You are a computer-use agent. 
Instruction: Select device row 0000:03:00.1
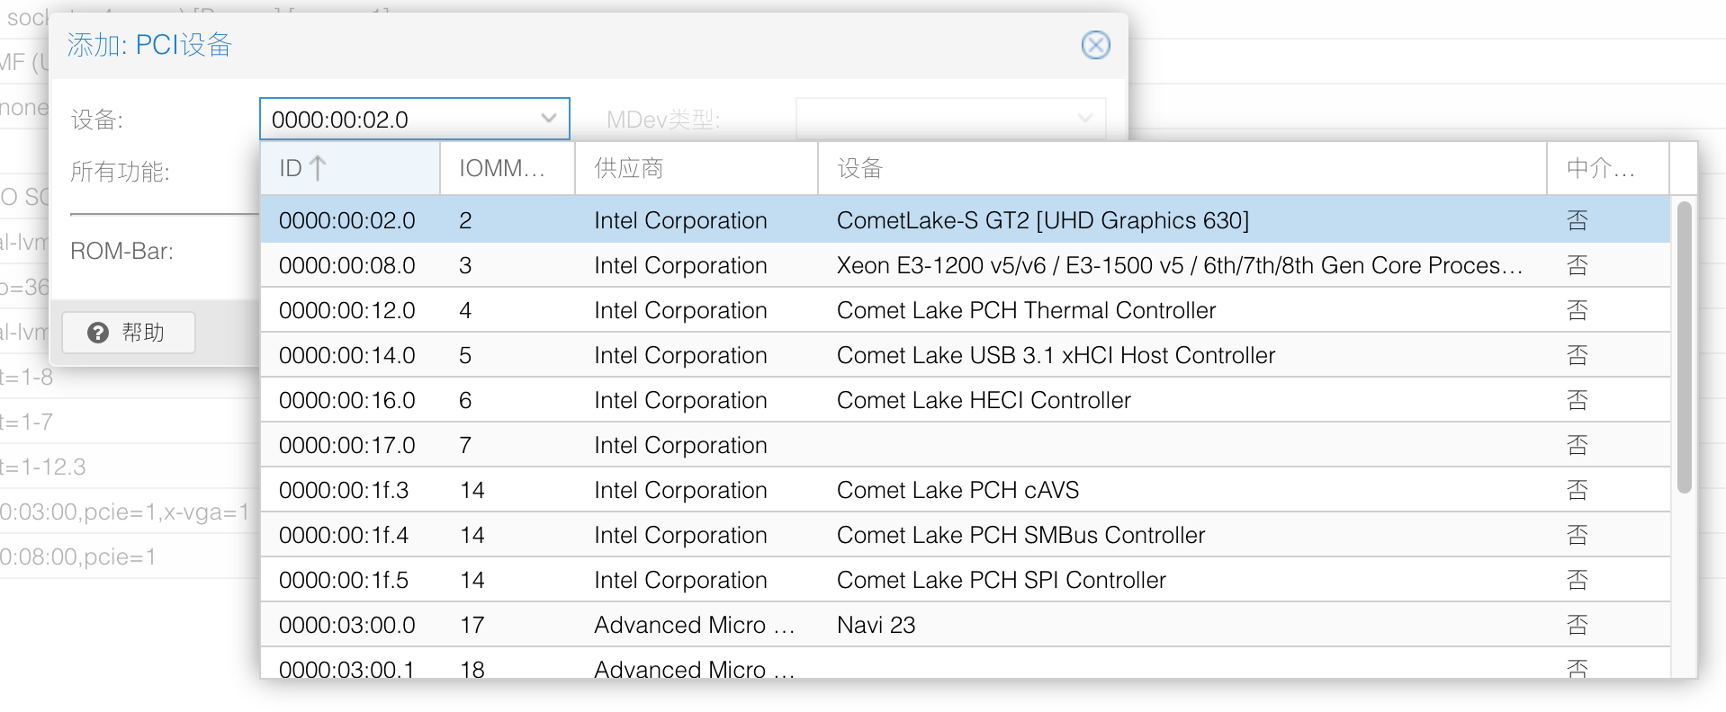point(966,663)
